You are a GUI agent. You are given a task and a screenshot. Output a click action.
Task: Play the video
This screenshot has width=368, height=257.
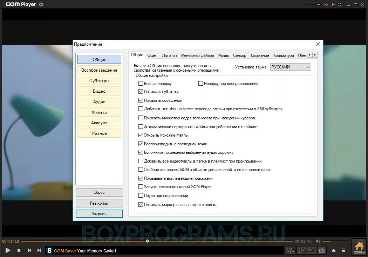pos(8,250)
